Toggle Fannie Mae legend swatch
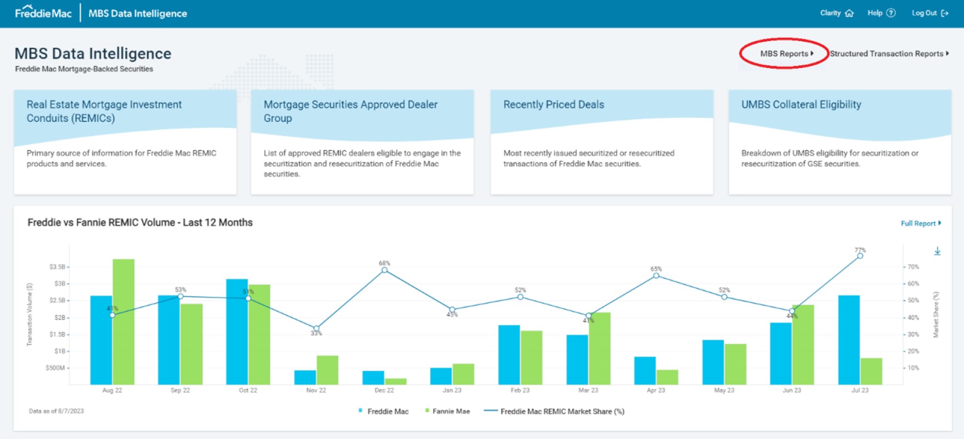The width and height of the screenshot is (964, 439). click(427, 410)
